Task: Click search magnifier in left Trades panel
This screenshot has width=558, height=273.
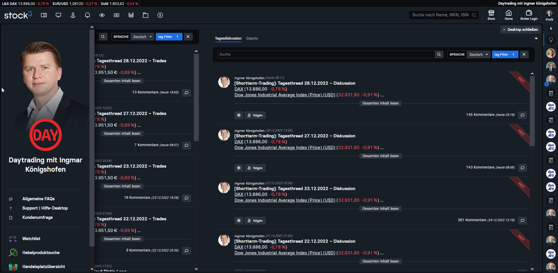Action: (103, 37)
